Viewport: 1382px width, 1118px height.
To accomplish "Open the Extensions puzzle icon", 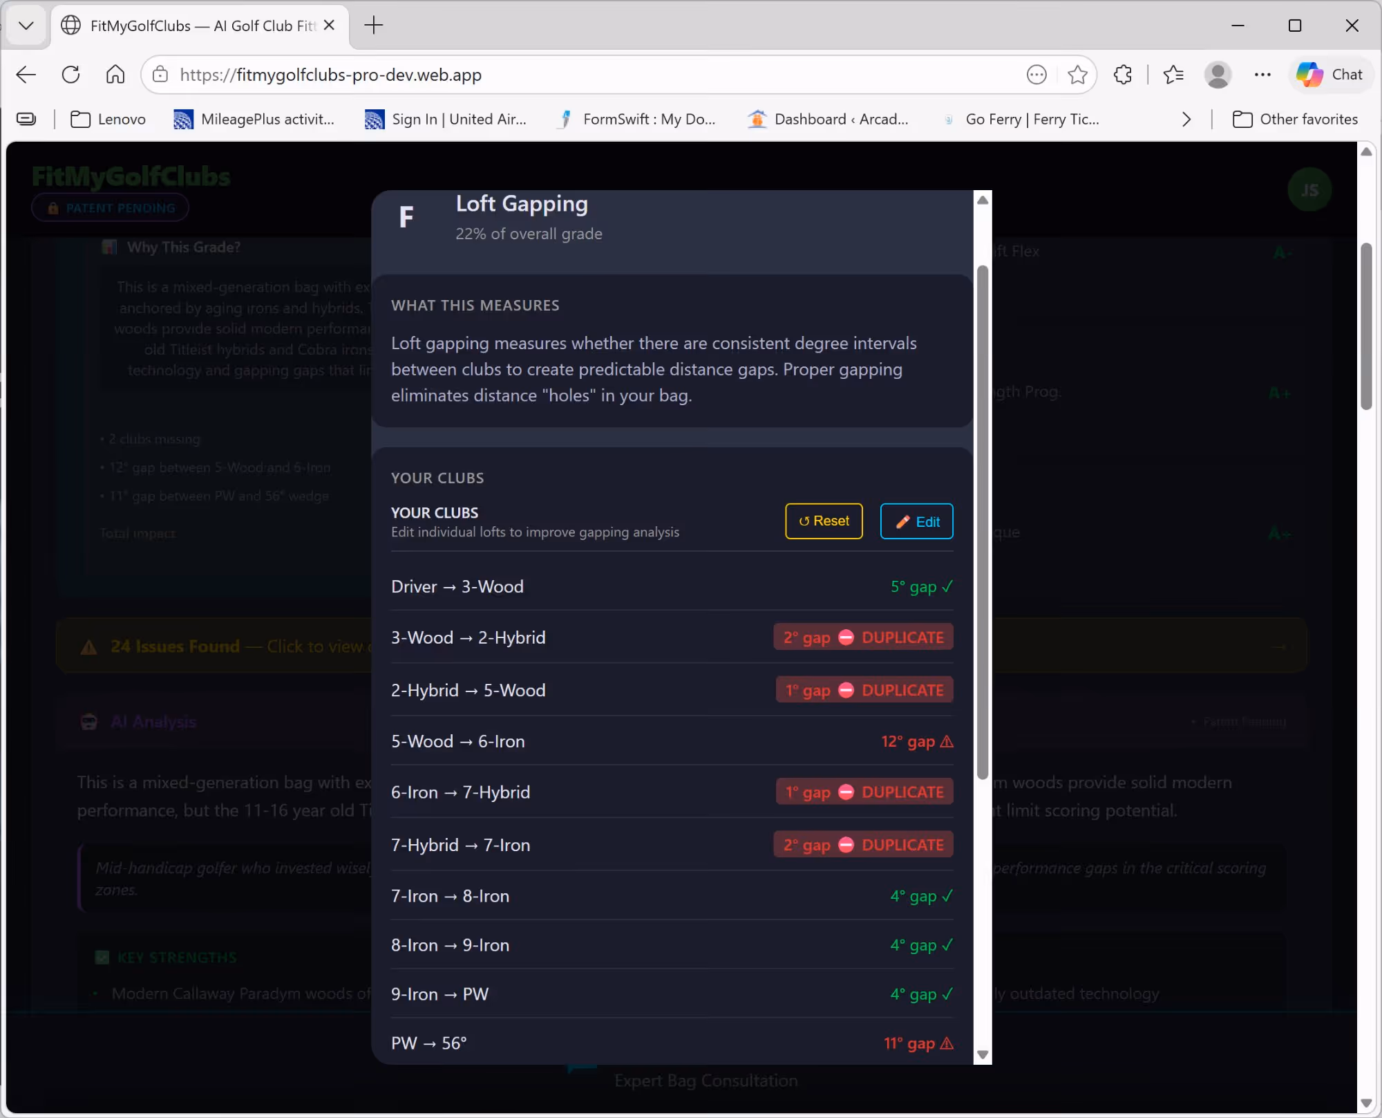I will (1123, 75).
